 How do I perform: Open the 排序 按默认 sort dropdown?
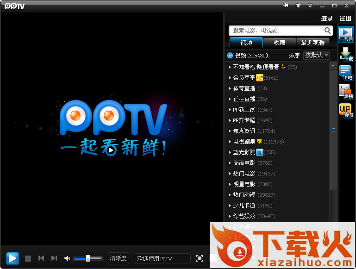(x=316, y=56)
